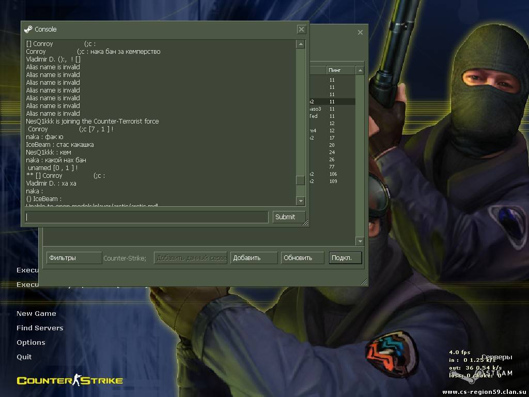Click console line 'naka : фак ю'
Screen dimensions: 529x397
(44, 137)
